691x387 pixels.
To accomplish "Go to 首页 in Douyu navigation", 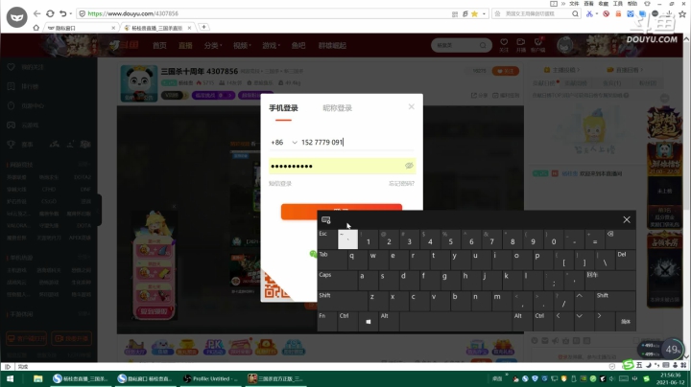I will click(x=159, y=45).
